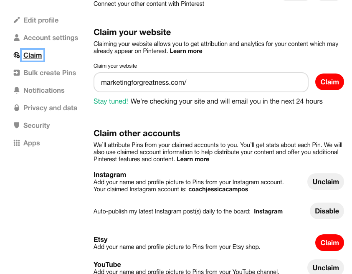Click the globe icon next to Claim
This screenshot has width=352, height=274.
pos(17,55)
